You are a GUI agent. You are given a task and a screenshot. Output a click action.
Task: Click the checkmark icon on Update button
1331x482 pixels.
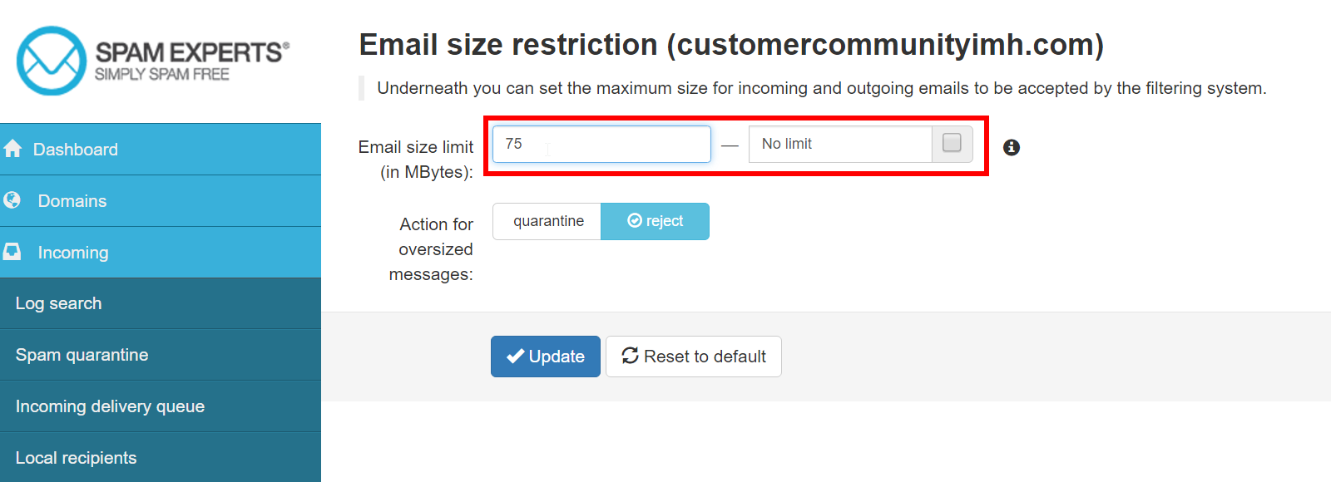click(x=515, y=356)
